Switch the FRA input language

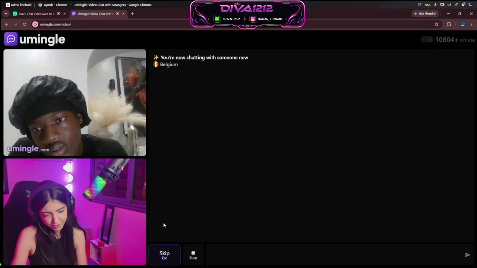[x=427, y=5]
